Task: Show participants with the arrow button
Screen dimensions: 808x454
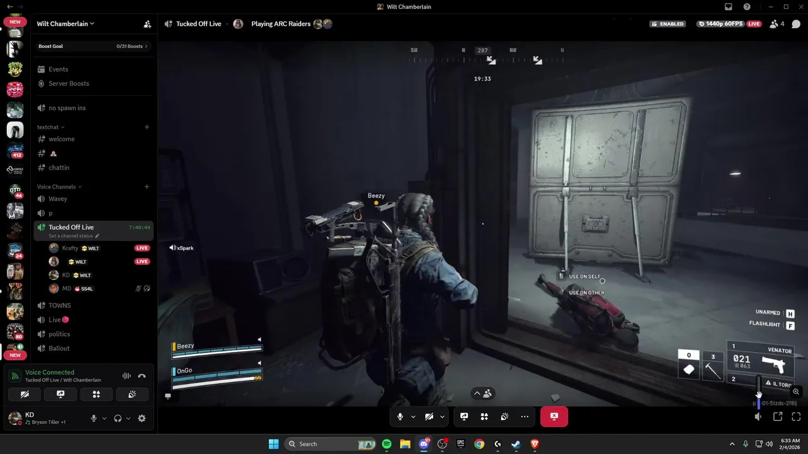Action: pyautogui.click(x=483, y=393)
